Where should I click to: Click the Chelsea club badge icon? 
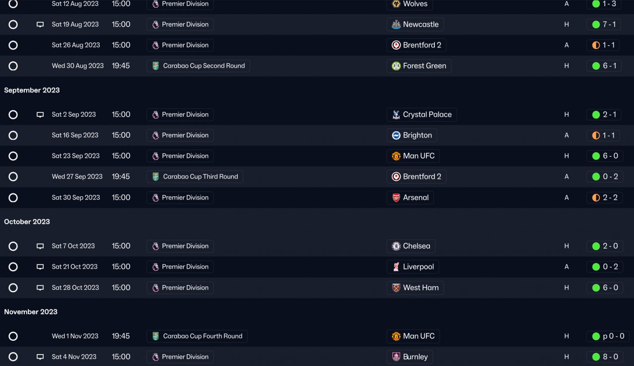(x=396, y=246)
